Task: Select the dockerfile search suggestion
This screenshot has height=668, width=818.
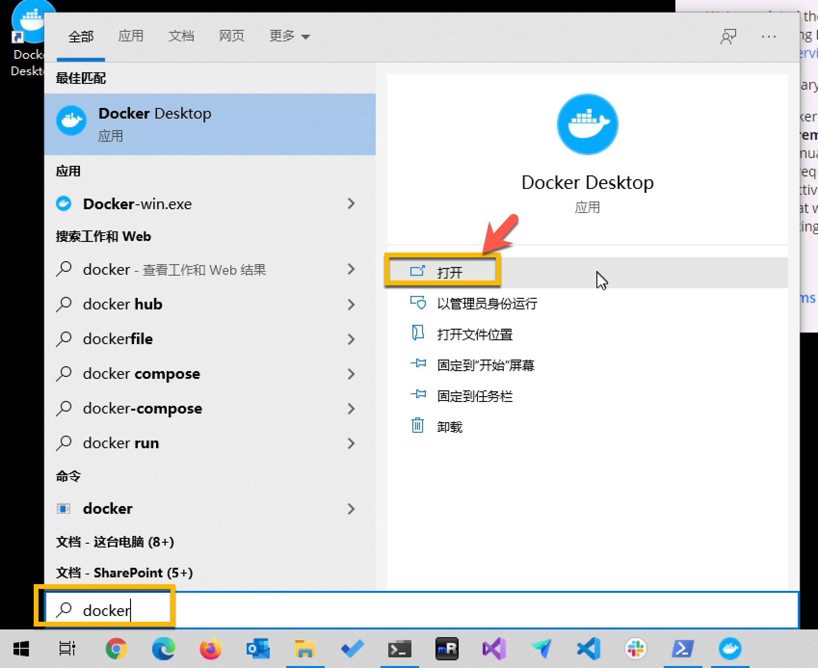Action: (x=210, y=339)
